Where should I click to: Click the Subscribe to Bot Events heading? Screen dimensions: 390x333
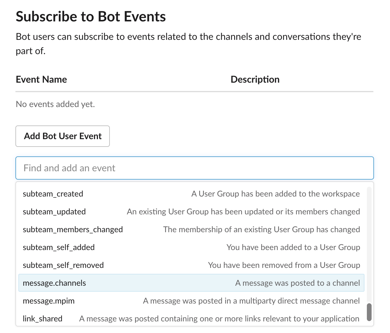tap(91, 16)
